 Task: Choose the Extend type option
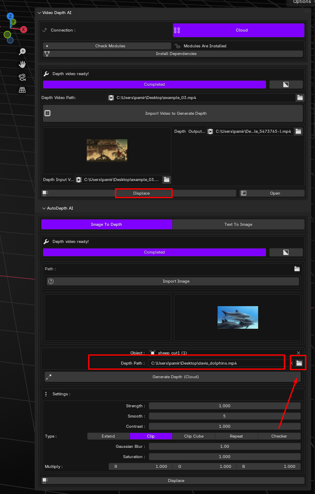coord(108,436)
